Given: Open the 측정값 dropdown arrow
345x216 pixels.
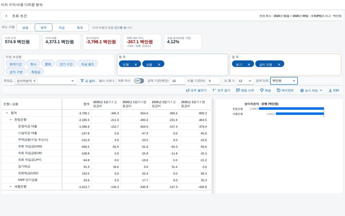Looking at the screenshot, I should coord(72,81).
